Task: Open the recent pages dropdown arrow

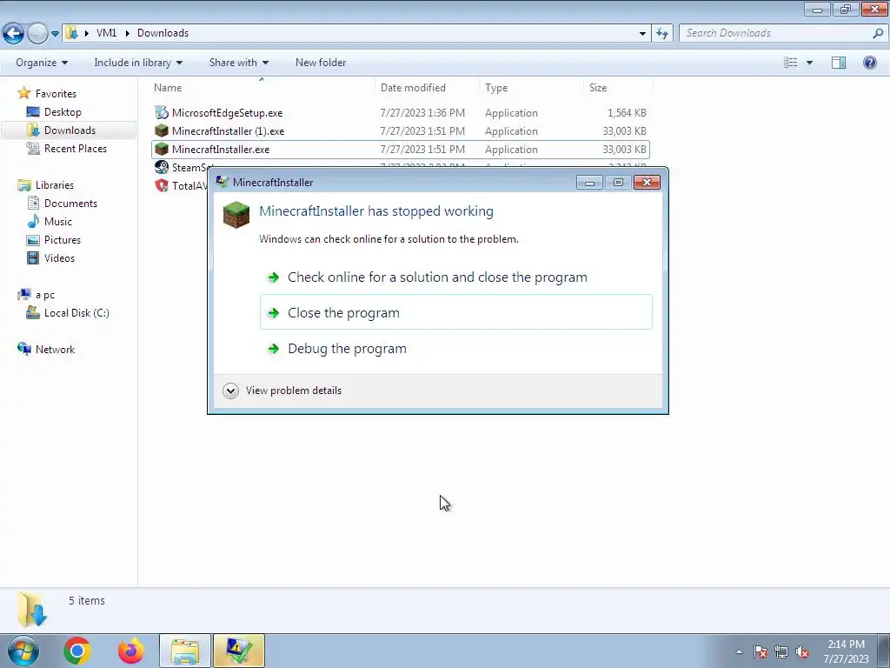Action: (x=55, y=34)
